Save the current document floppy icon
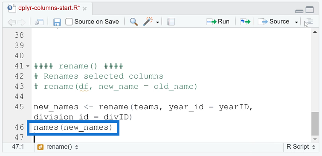 coord(57,22)
